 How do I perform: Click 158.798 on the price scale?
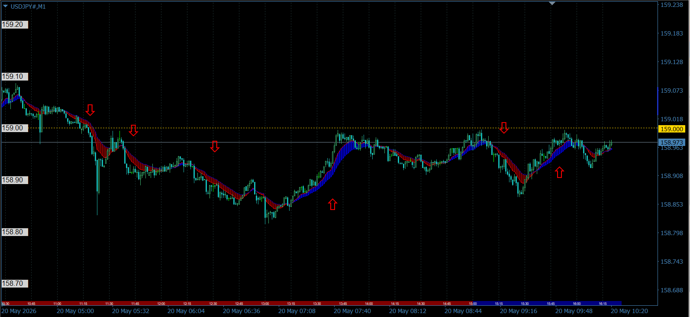[671, 233]
